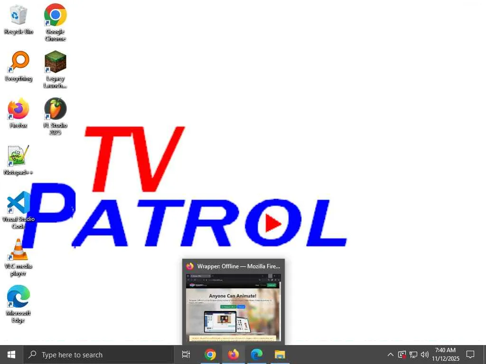This screenshot has width=486, height=364.
Task: Select the Visual Studio Code shortcut
Action: (x=19, y=210)
